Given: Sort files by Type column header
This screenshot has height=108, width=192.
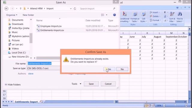Looking at the screenshot, I should tap(111, 20).
